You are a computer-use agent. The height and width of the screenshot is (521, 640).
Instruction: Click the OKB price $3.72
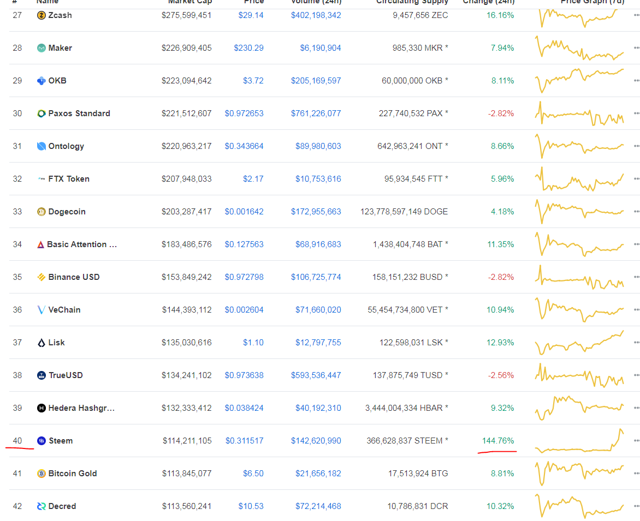(253, 81)
